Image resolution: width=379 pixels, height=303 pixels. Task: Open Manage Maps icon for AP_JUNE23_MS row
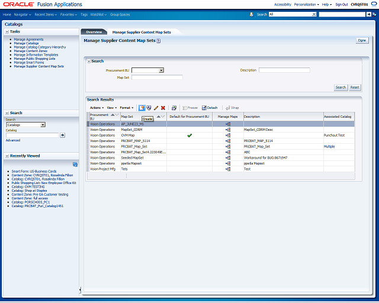(228, 124)
